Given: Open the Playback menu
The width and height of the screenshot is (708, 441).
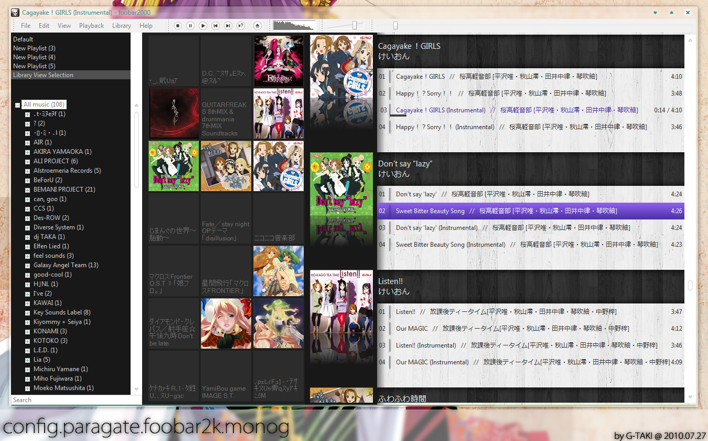Looking at the screenshot, I should pos(91,26).
